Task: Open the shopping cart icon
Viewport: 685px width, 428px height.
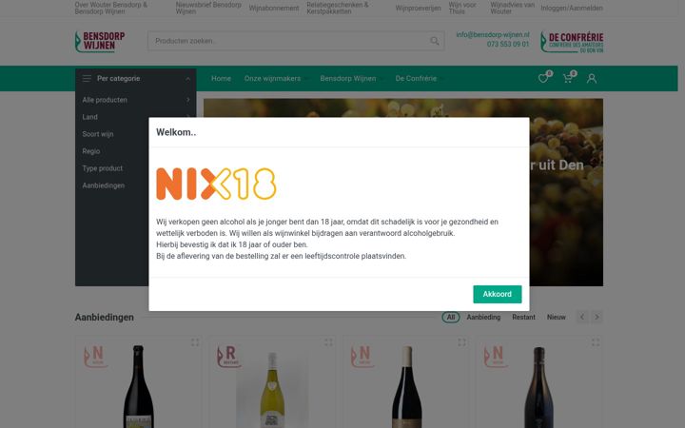Action: (x=567, y=78)
